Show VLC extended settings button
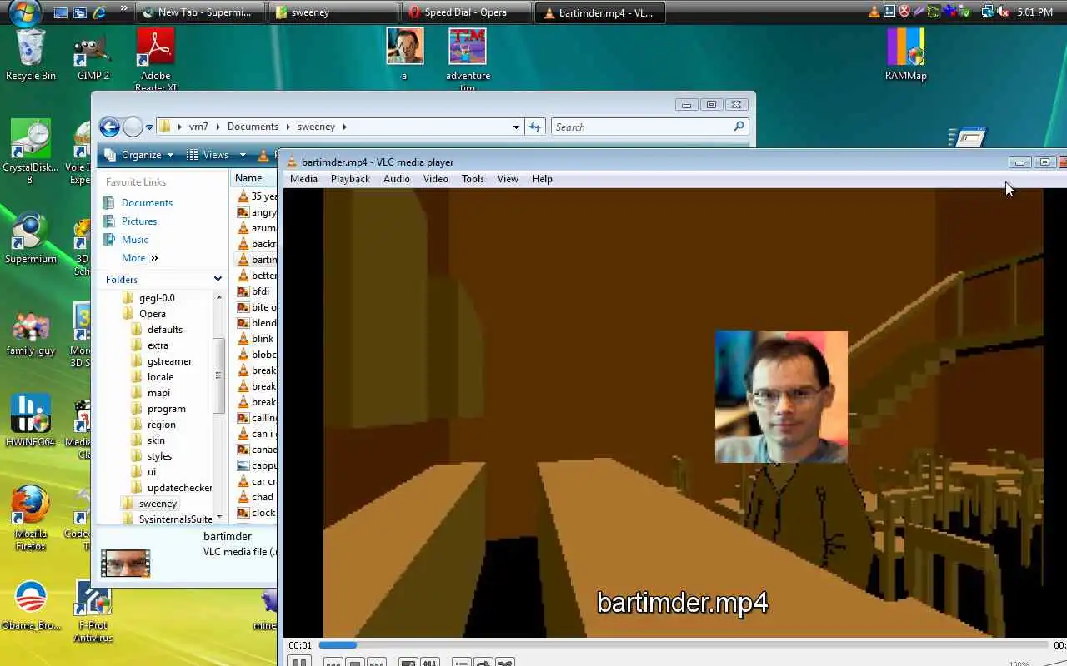The width and height of the screenshot is (1067, 666). coord(429,664)
